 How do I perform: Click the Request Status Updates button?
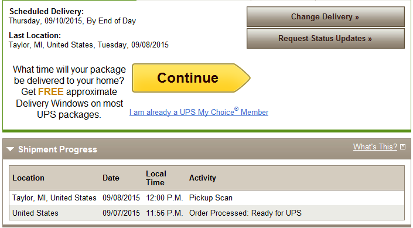326,39
